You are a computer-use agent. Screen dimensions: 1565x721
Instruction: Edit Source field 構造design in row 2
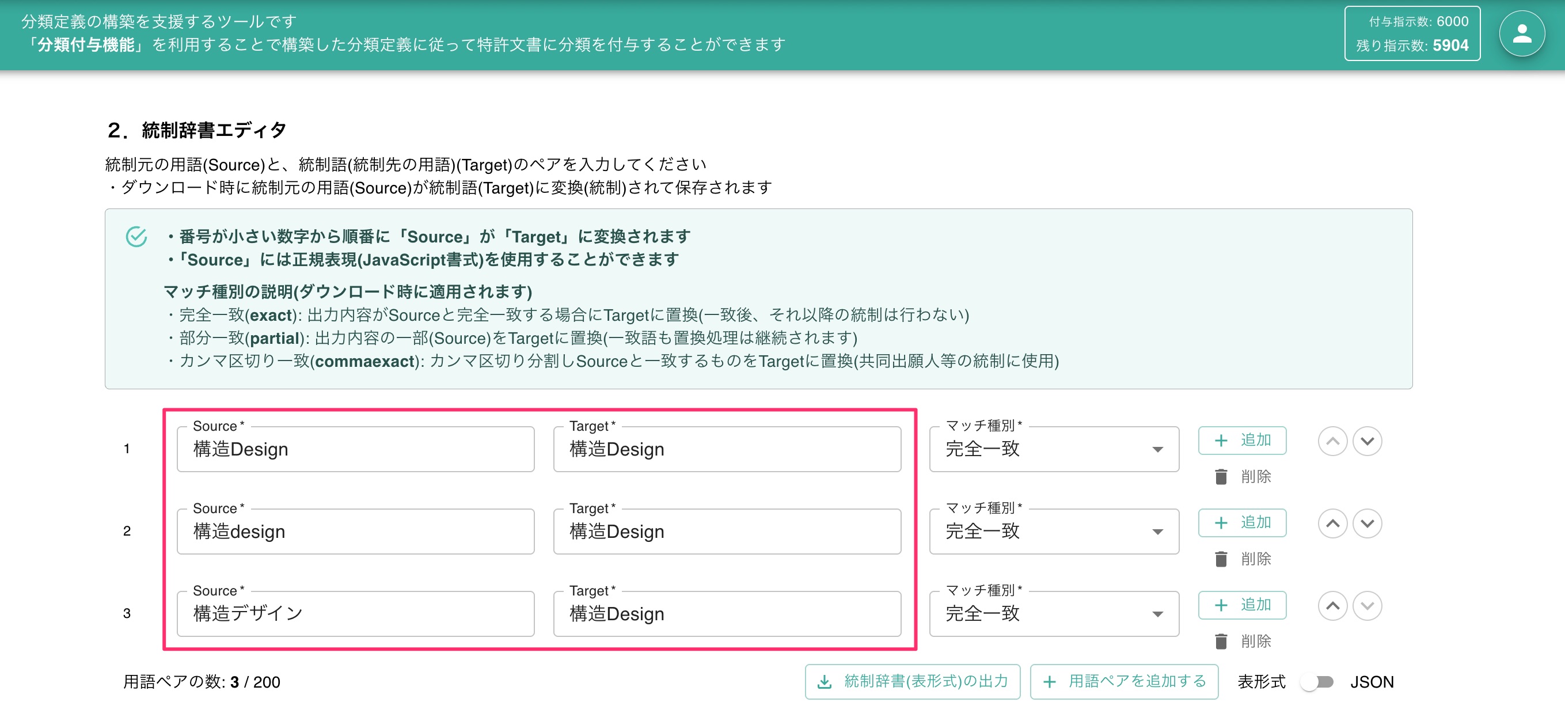click(x=355, y=532)
